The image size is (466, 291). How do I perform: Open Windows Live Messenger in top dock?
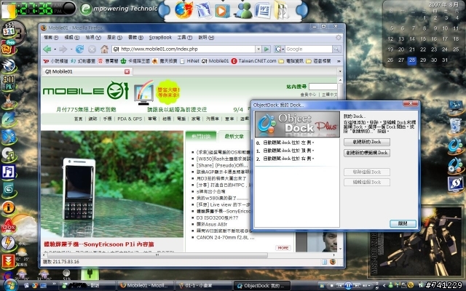[242, 10]
